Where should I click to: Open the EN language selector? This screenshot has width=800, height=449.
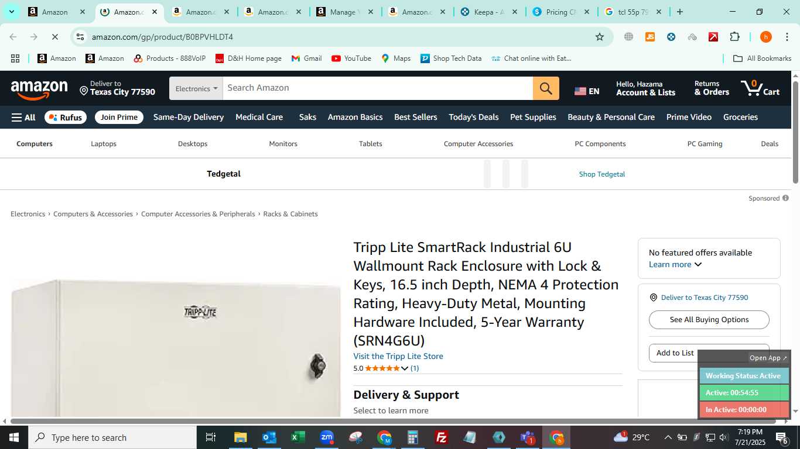[x=587, y=91]
